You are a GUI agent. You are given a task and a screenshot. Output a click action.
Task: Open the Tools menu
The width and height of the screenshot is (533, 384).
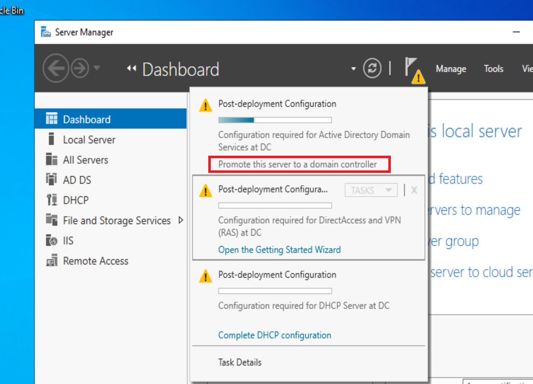[494, 69]
